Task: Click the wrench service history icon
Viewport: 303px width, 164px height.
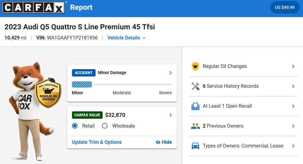Action: 195,86
